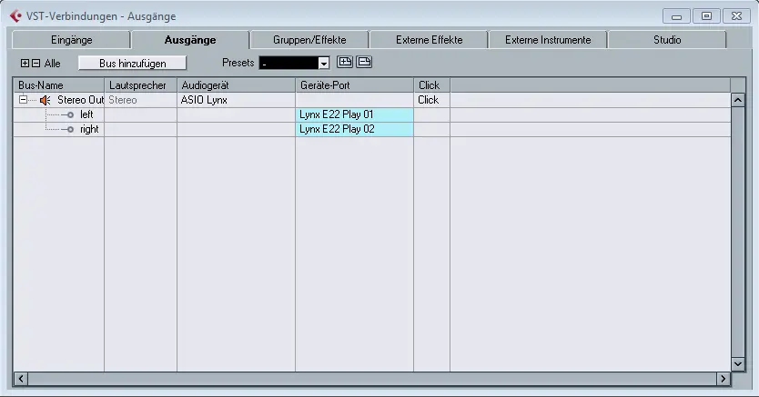Screen dimensions: 759x397
Task: Click the delete preset icon
Action: coord(363,63)
